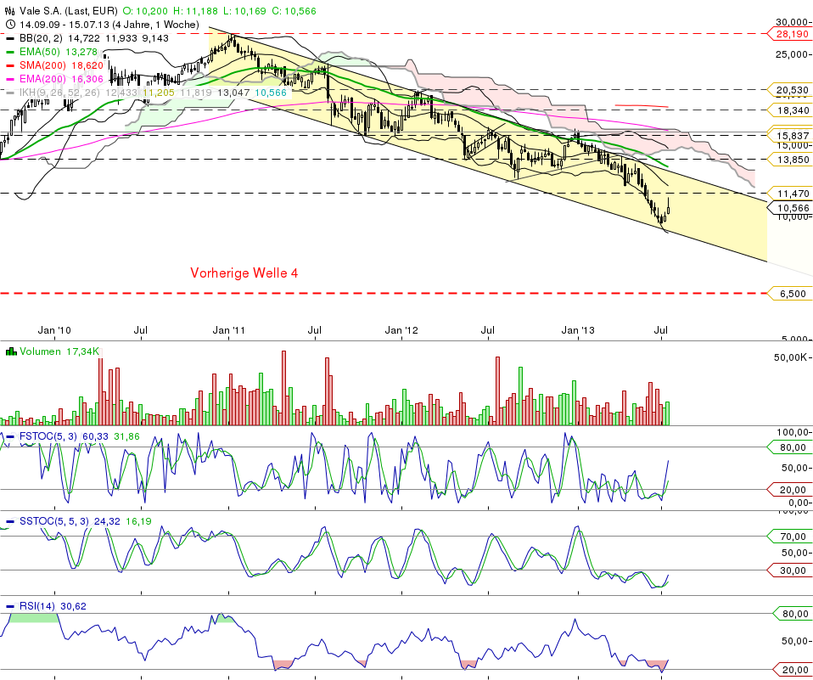
Task: Click the C: 10,566 close value
Action: pos(294,11)
